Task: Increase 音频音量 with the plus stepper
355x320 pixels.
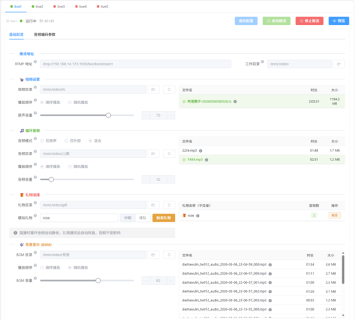Action: [171, 179]
